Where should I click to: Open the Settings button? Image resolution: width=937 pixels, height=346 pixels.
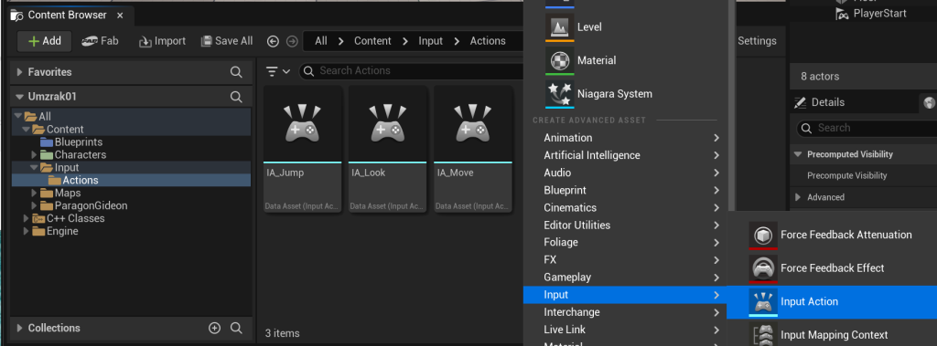coord(757,41)
